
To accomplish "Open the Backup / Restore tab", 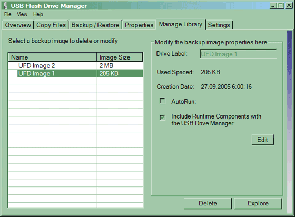I will click(x=95, y=25).
